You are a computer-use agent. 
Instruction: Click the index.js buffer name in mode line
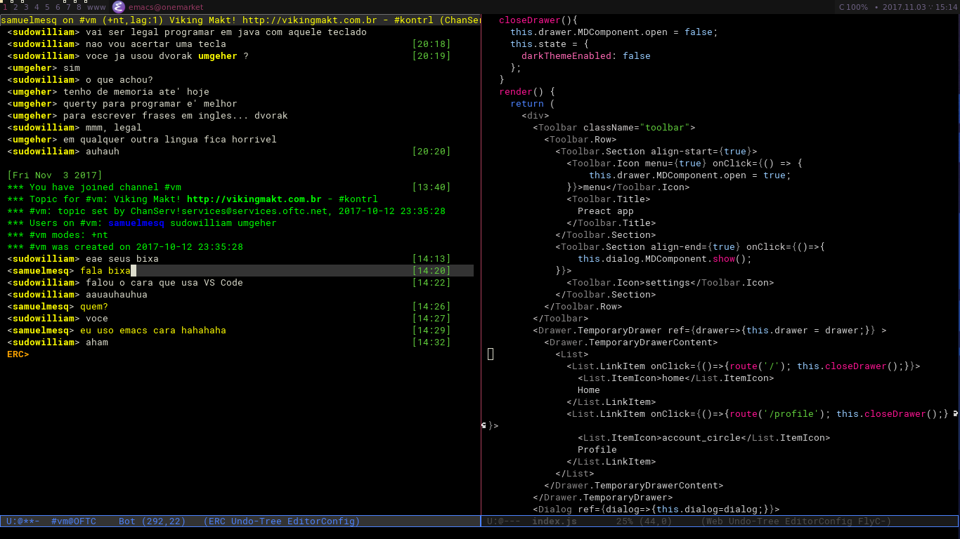(554, 521)
